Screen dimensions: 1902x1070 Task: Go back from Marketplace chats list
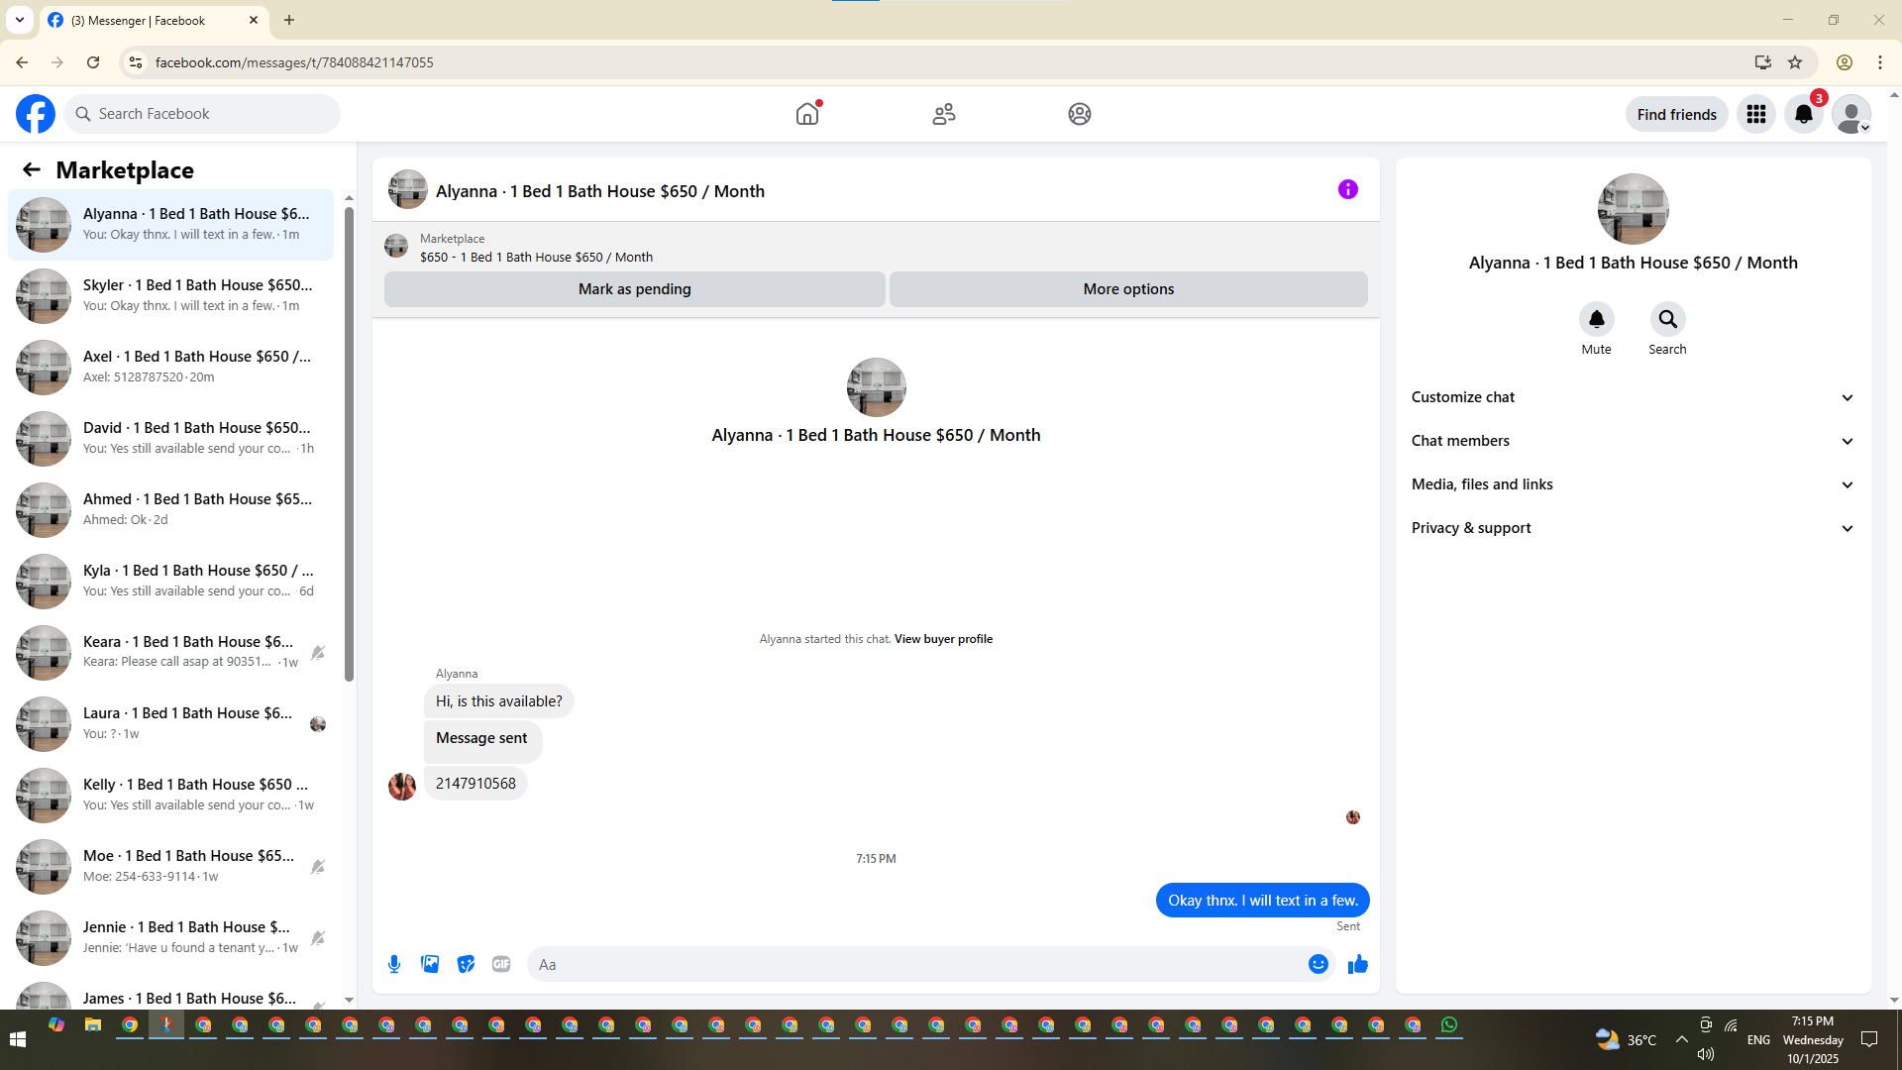tap(32, 169)
